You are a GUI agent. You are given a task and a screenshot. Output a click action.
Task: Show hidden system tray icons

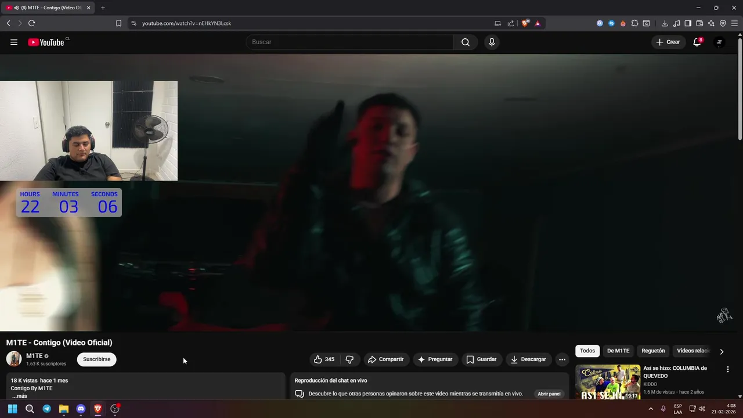(x=651, y=409)
